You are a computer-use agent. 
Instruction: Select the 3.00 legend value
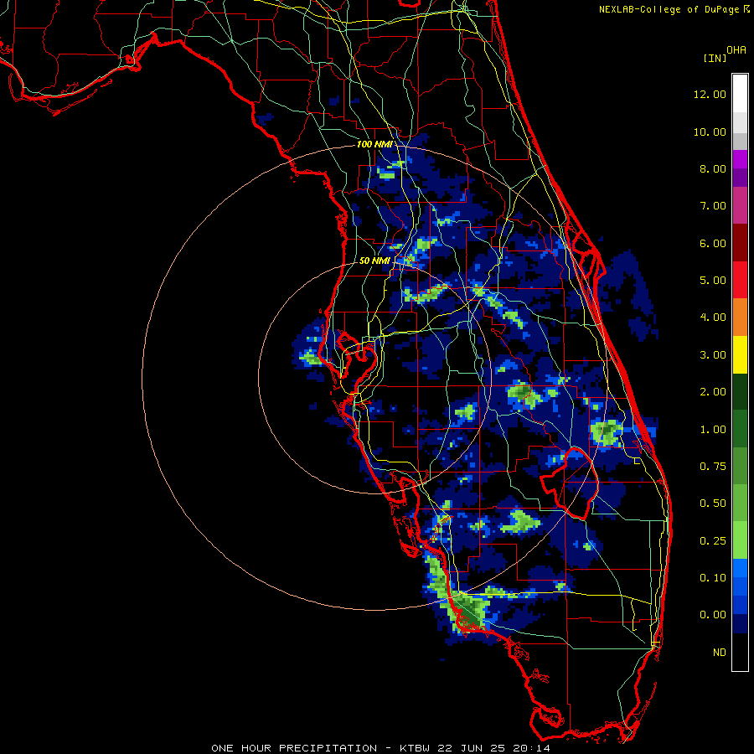(x=713, y=355)
